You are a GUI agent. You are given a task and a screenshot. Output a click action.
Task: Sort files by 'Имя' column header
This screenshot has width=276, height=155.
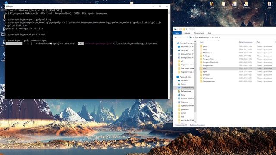click(201, 42)
